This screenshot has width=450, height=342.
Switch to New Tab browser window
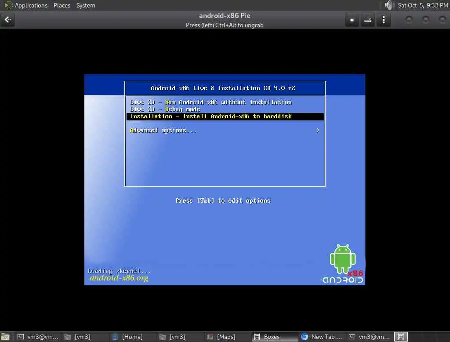click(x=322, y=337)
